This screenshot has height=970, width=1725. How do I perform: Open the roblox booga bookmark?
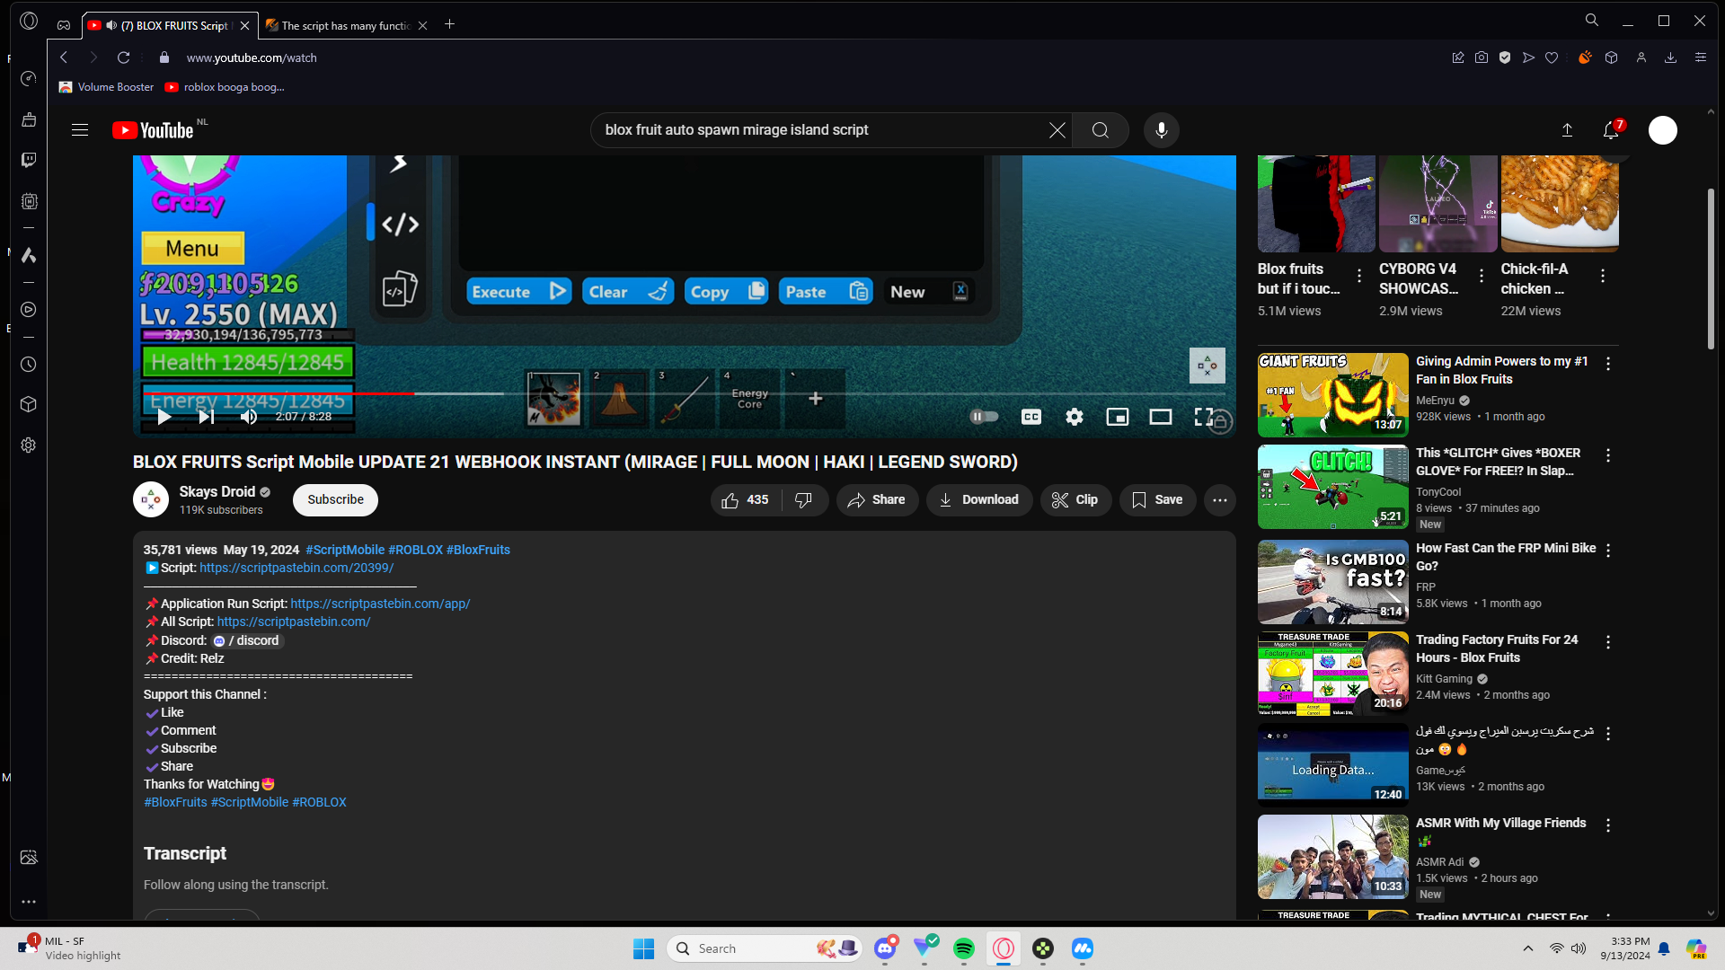pyautogui.click(x=225, y=87)
